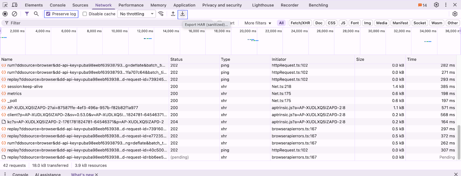This screenshot has height=176, width=461.
Task: Expand the More filters dropdown
Action: click(258, 23)
